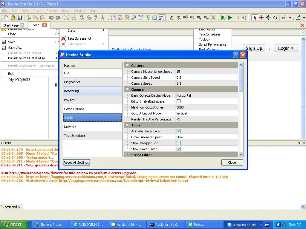Click the camera Take Screenshot menu icon
Image resolution: width=306 pixels, height=229 pixels.
[x=63, y=38]
